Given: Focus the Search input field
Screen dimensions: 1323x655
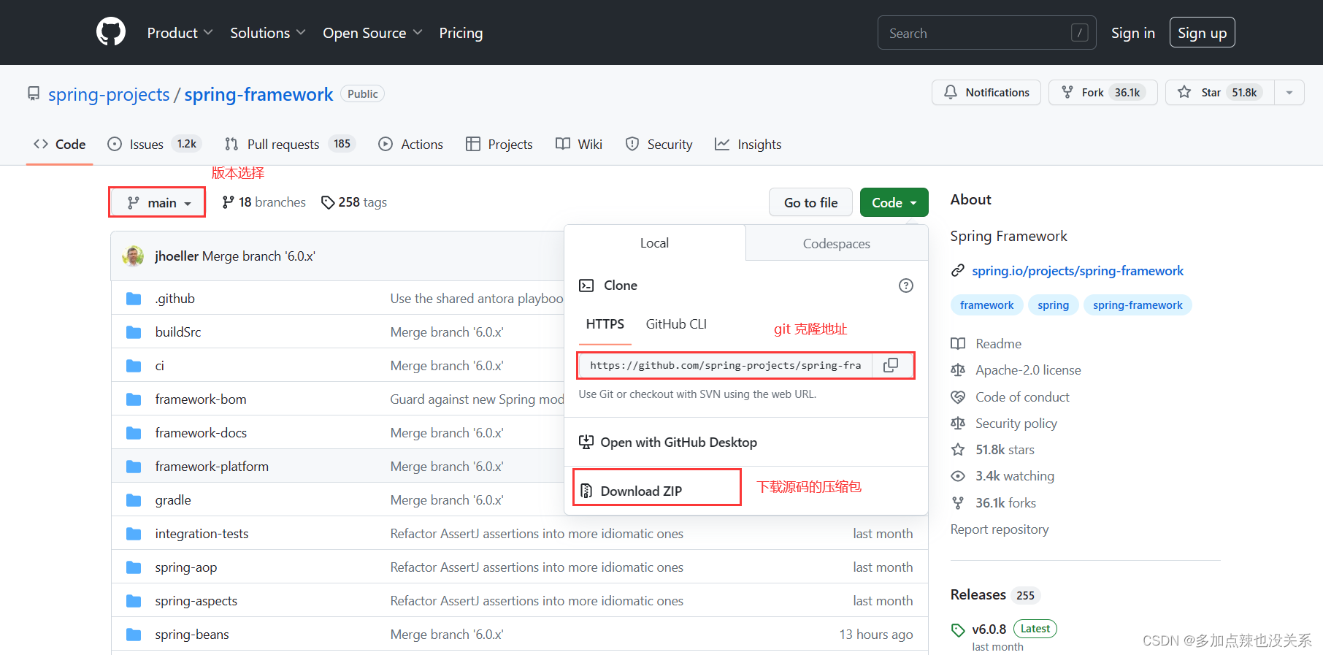Looking at the screenshot, I should (x=986, y=33).
